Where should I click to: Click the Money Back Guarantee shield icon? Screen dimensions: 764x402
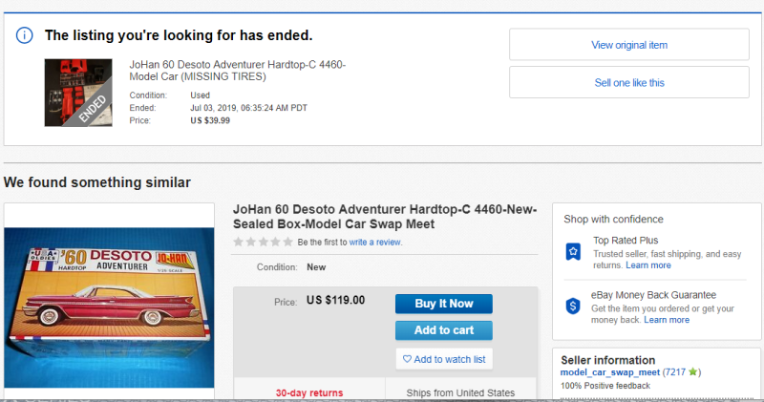pos(573,306)
